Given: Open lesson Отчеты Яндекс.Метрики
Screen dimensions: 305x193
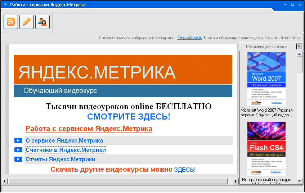Looking at the screenshot, I should (x=60, y=159).
